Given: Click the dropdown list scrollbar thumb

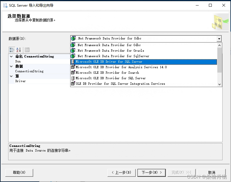Looking at the screenshot, I should (220, 60).
